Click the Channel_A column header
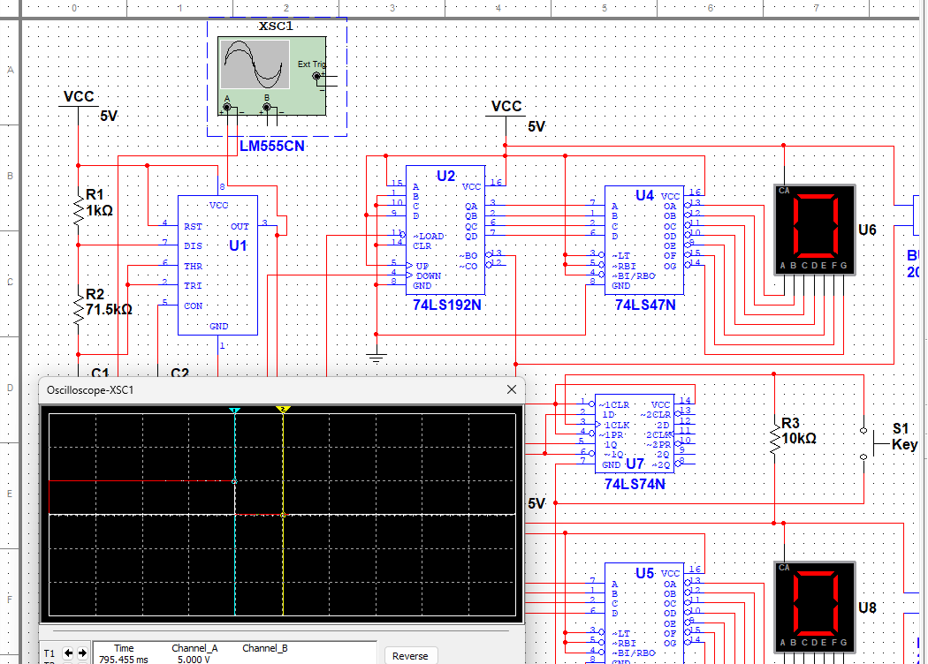928x664 pixels. point(194,648)
